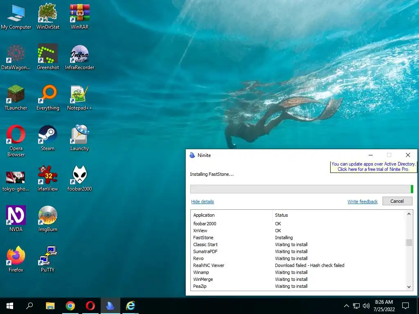Click the Ninite Pro free trial tooltip
The image size is (419, 314).
[373, 167]
